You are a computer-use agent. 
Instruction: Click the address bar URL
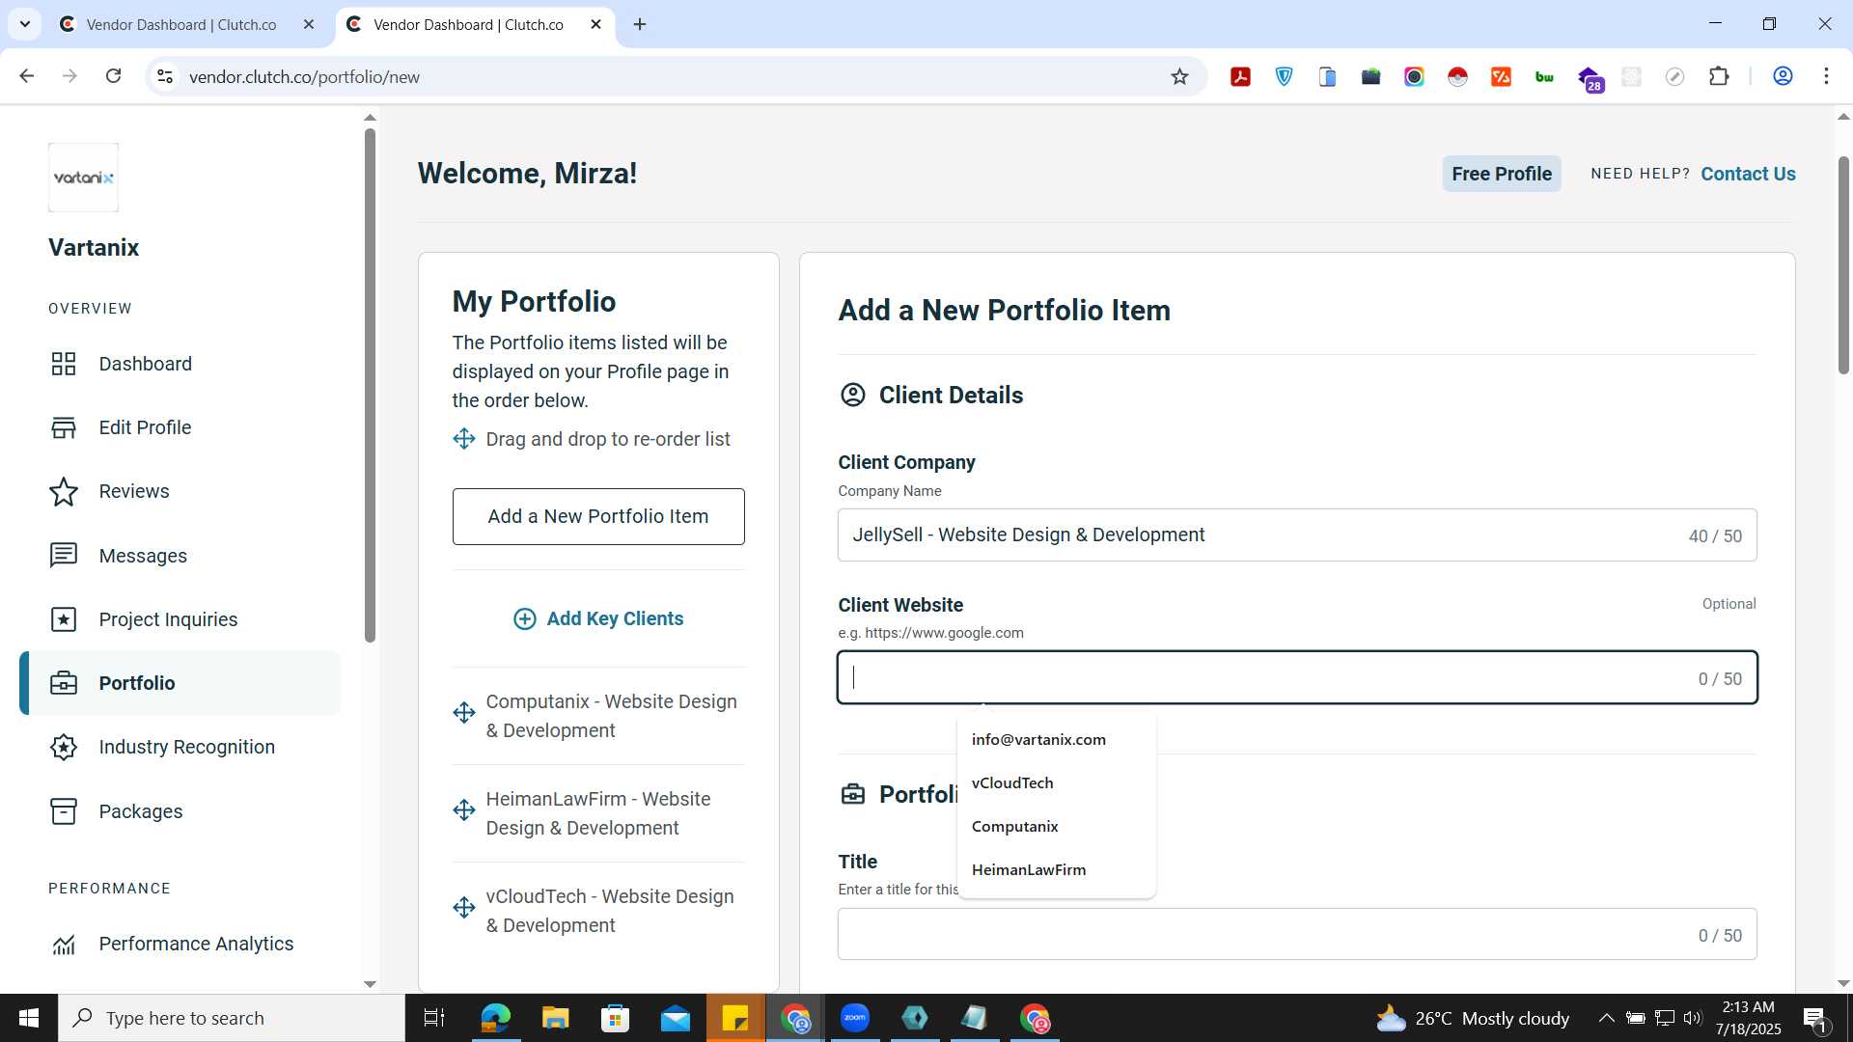coord(304,77)
